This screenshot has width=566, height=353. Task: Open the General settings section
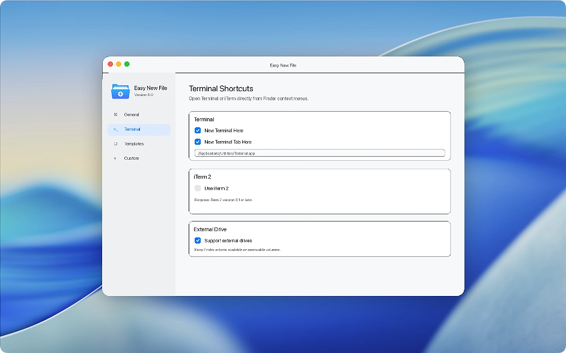pos(139,115)
